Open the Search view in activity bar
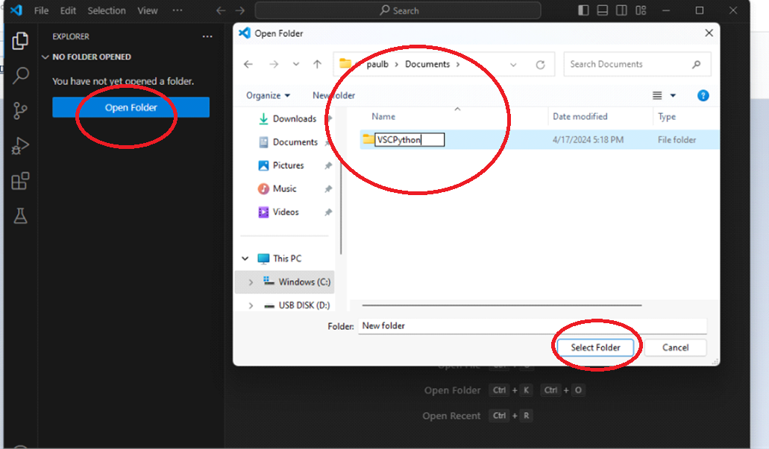769x449 pixels. point(20,75)
